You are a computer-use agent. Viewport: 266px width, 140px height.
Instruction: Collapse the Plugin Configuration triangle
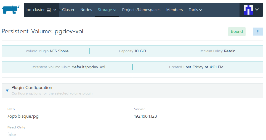click(x=7, y=90)
